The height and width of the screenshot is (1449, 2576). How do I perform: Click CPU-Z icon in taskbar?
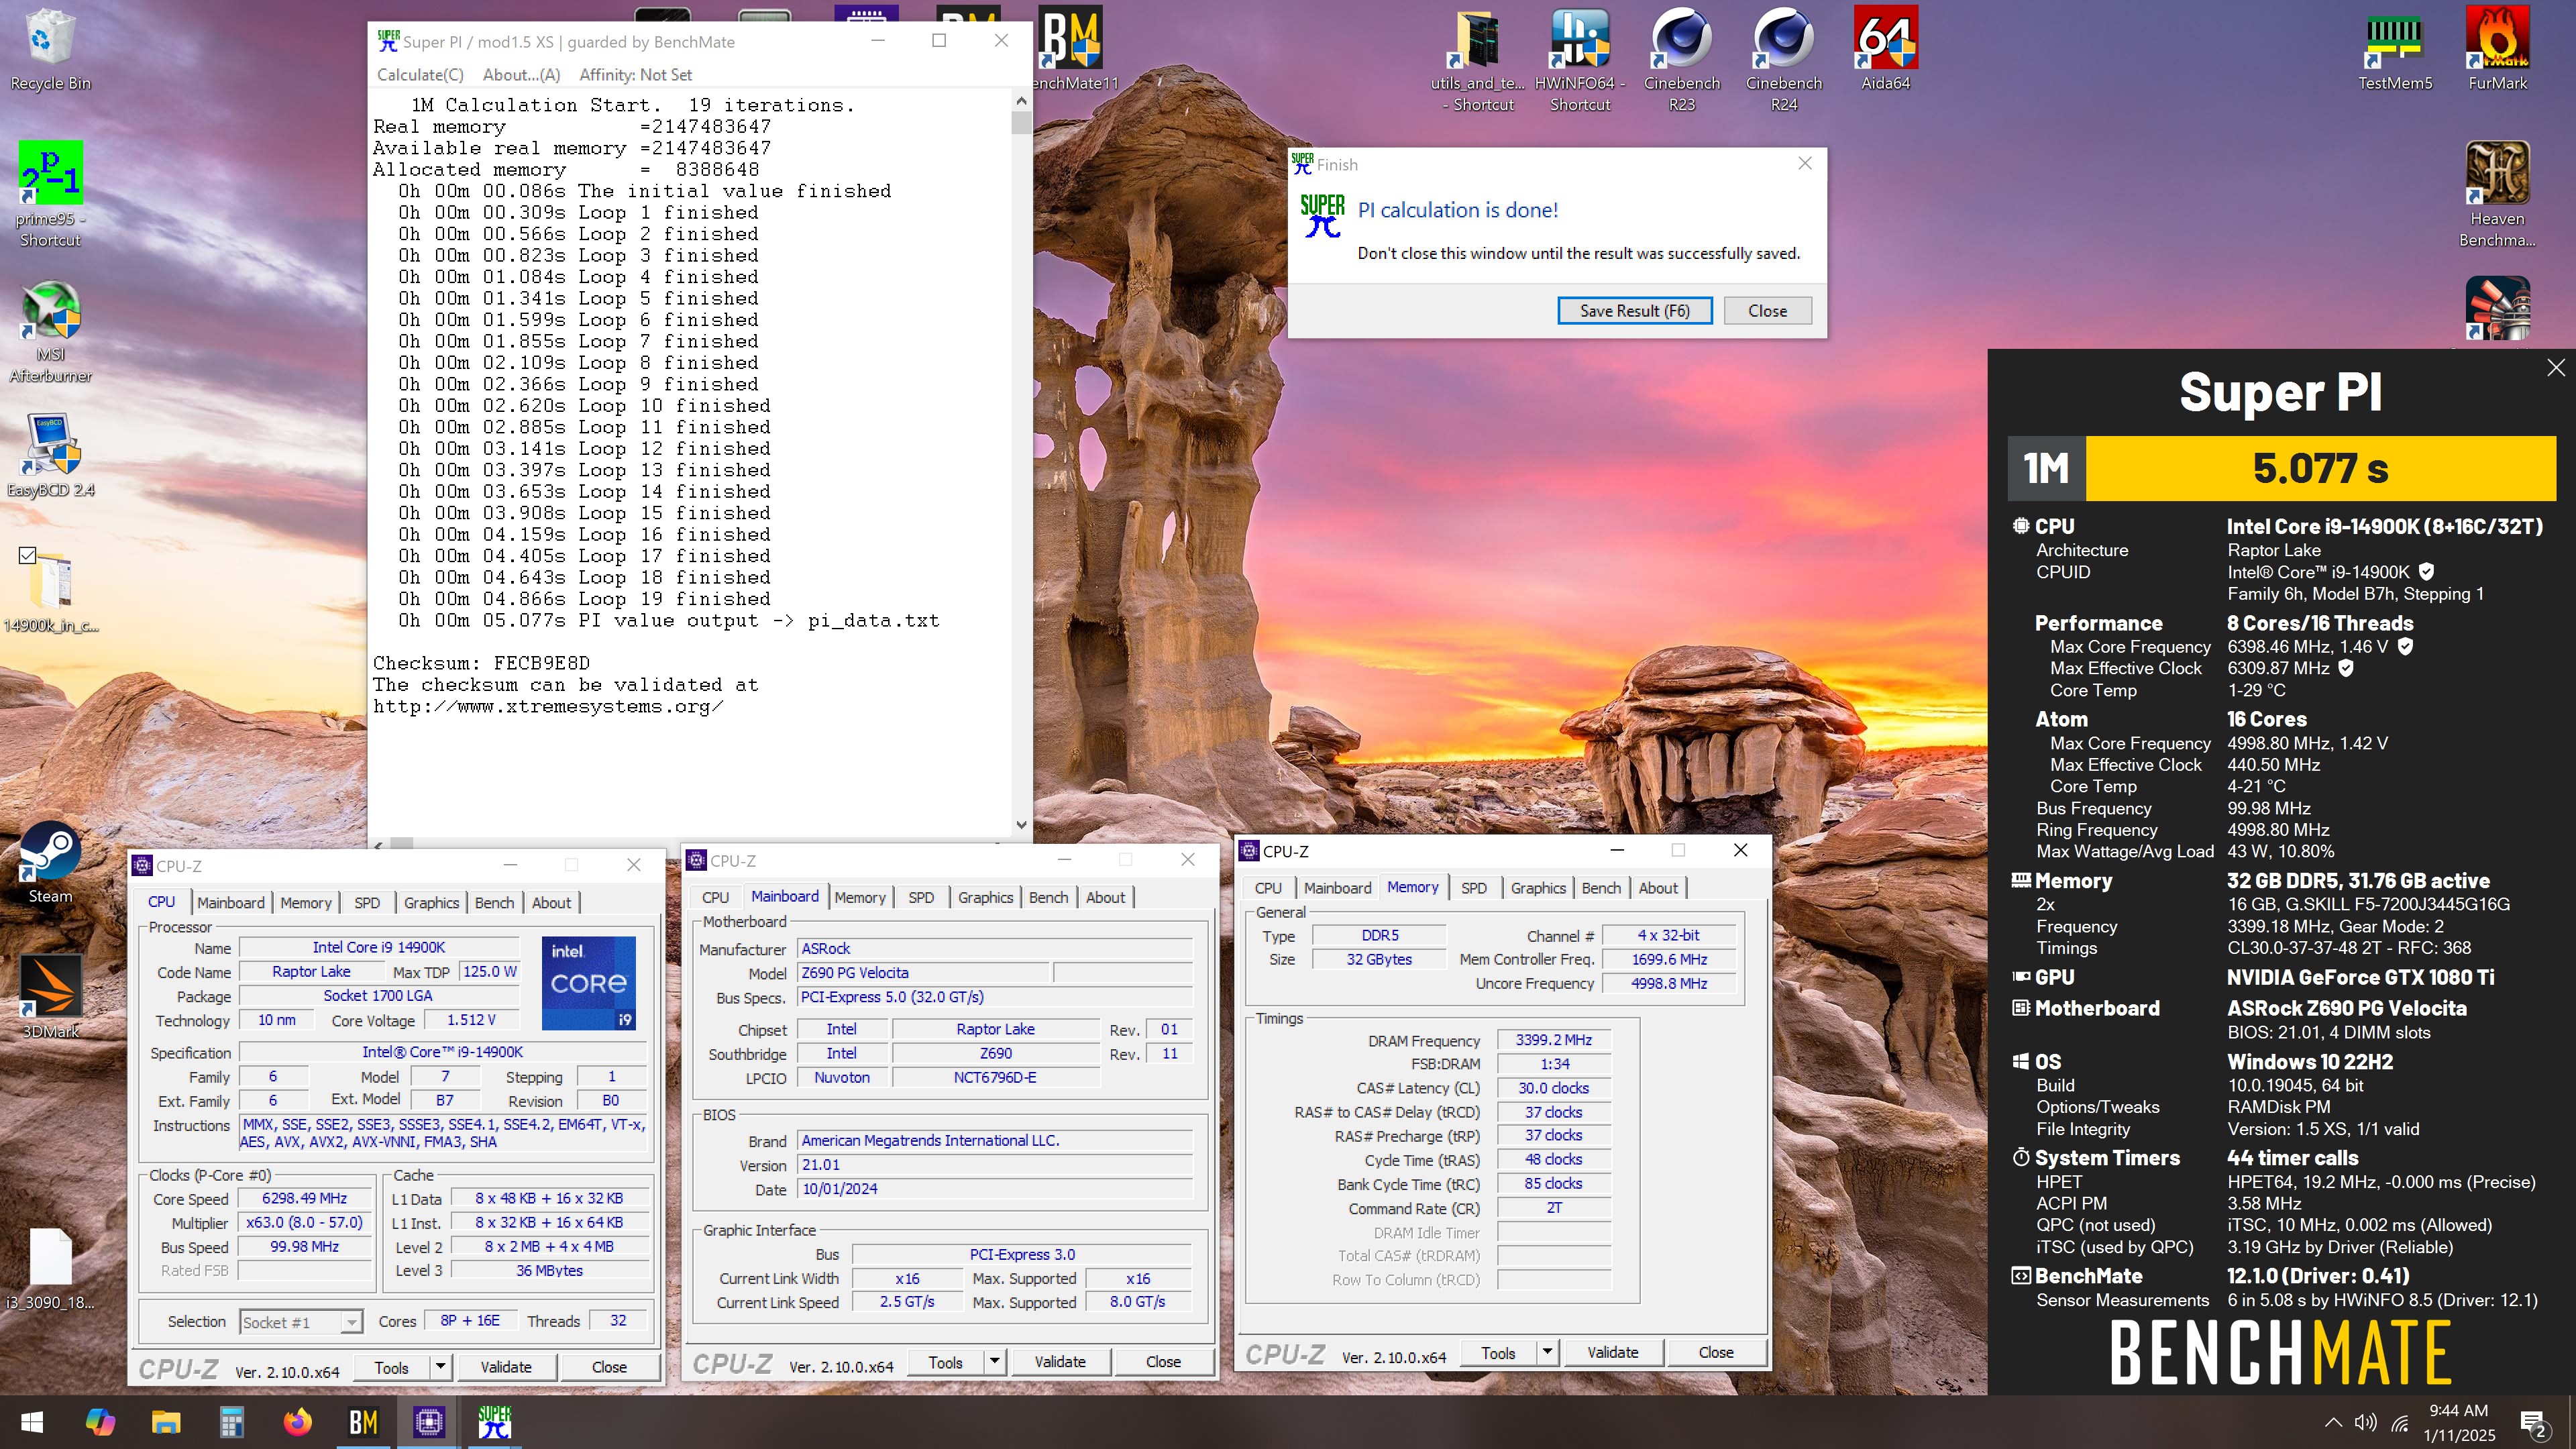coord(429,1421)
